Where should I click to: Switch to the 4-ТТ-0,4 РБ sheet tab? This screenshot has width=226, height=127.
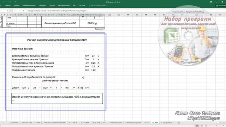pos(73,123)
